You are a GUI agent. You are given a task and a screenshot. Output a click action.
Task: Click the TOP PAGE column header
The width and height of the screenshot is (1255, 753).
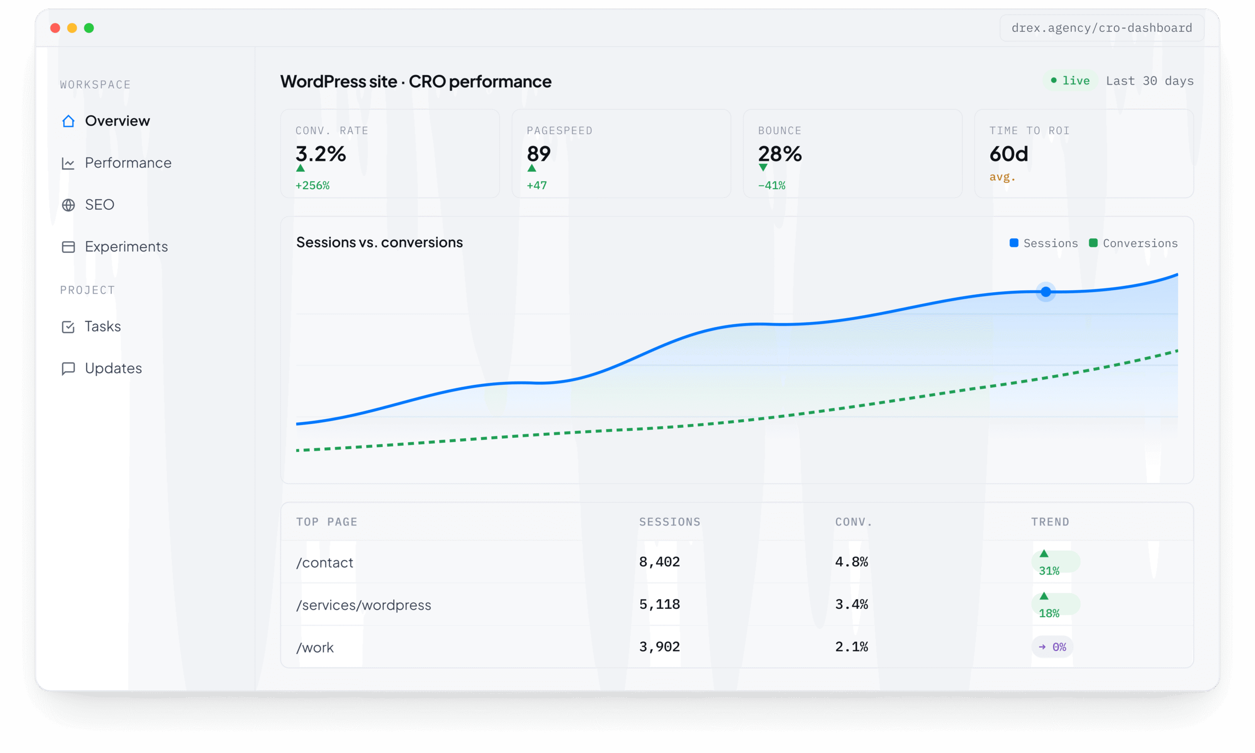tap(326, 522)
